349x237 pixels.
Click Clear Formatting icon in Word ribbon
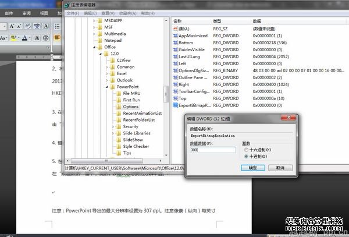click(28, 26)
